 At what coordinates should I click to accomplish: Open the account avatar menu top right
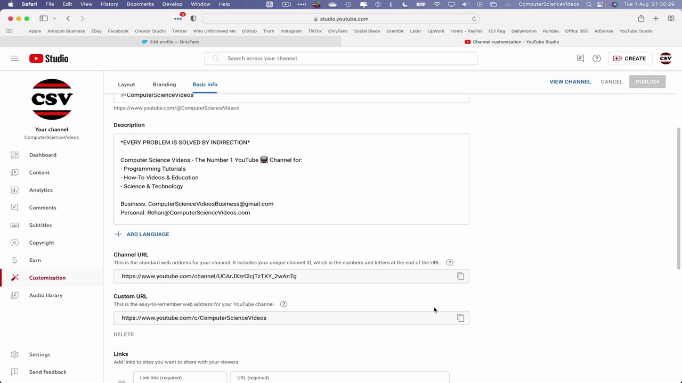(665, 59)
